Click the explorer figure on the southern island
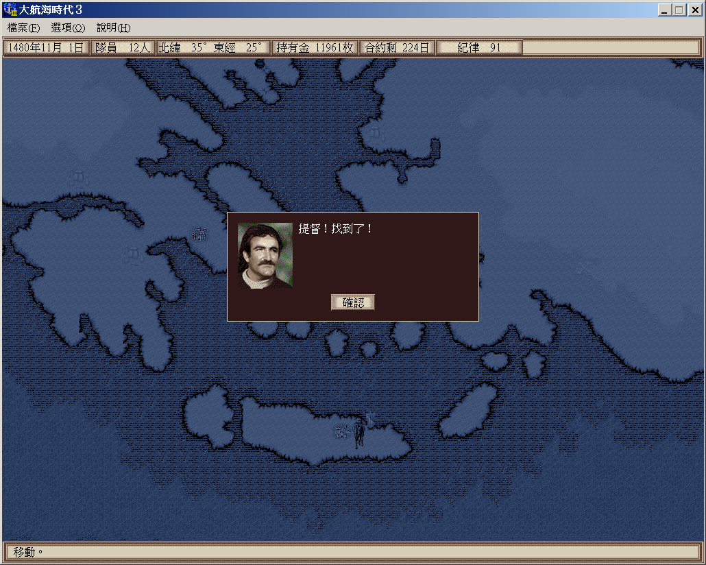This screenshot has height=565, width=706. click(358, 433)
